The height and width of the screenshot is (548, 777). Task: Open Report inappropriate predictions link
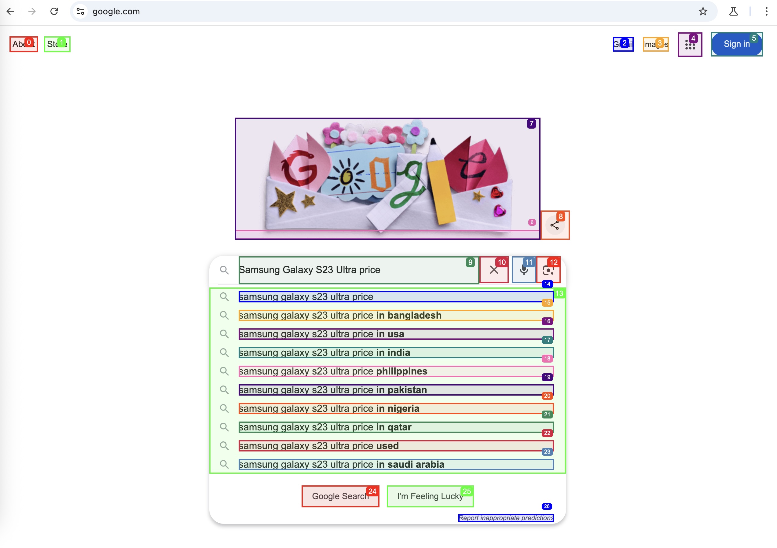[x=506, y=518]
